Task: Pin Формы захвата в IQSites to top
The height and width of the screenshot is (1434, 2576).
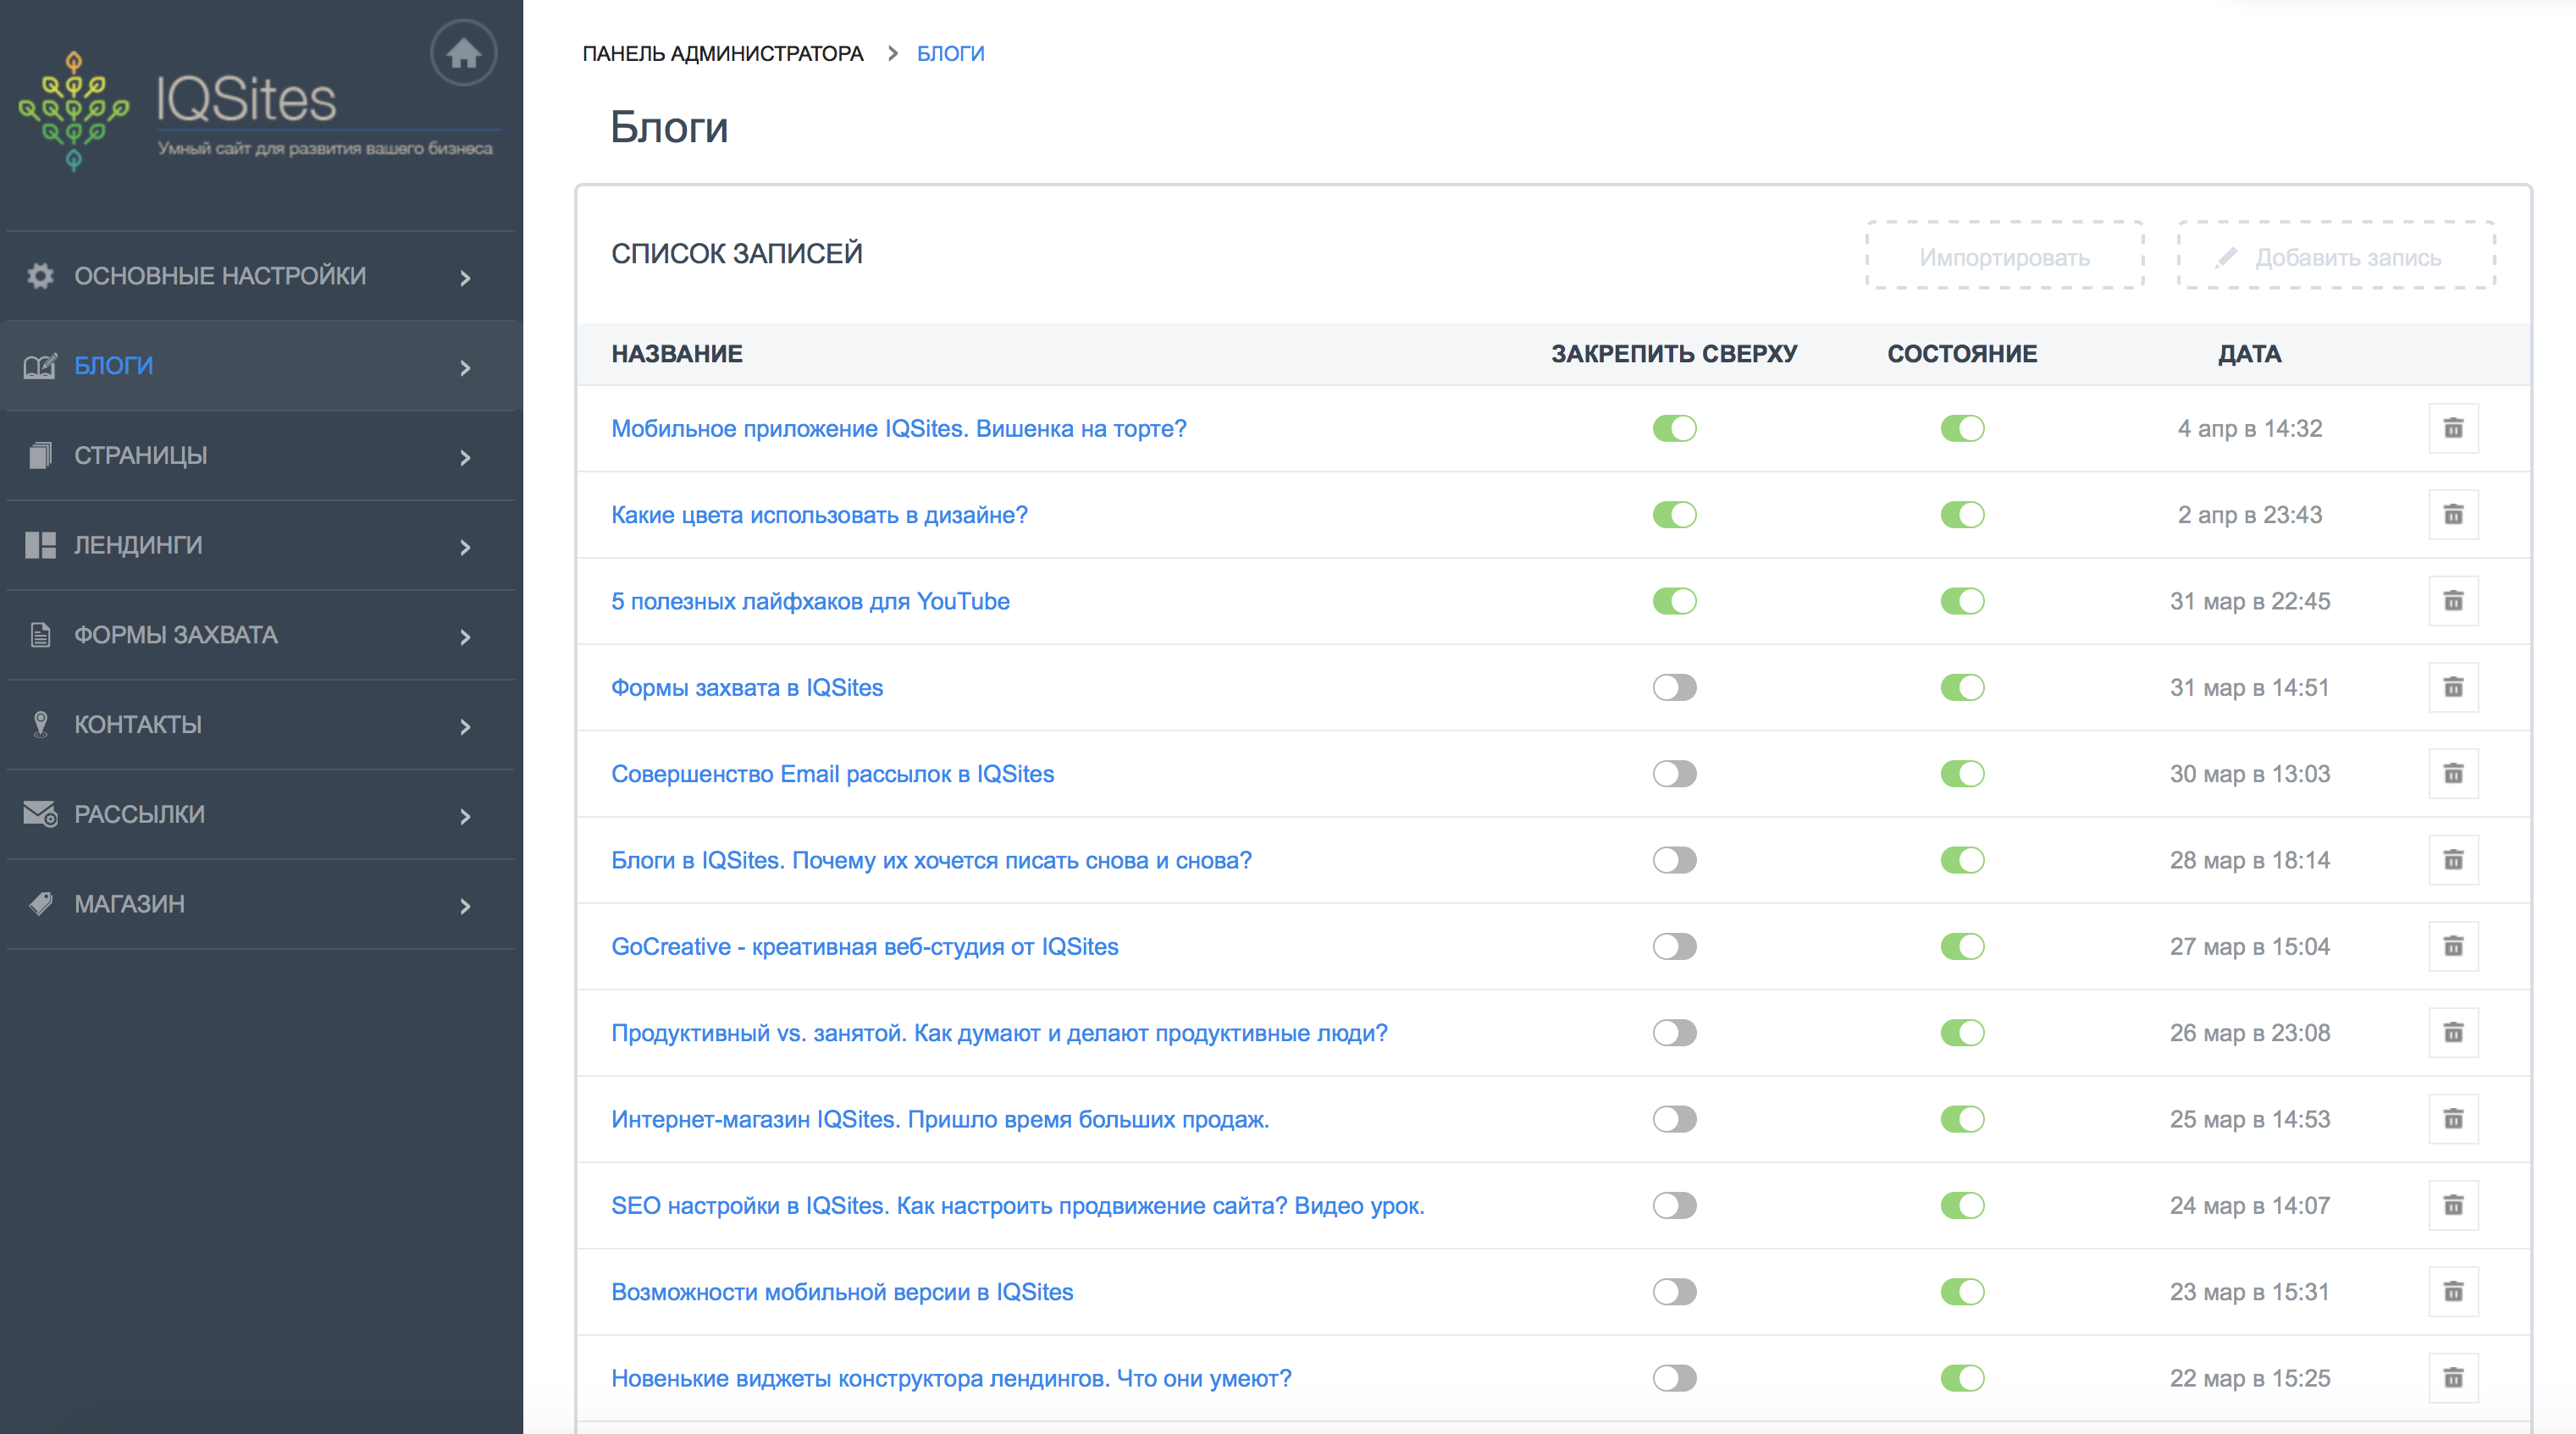Action: pos(1674,688)
